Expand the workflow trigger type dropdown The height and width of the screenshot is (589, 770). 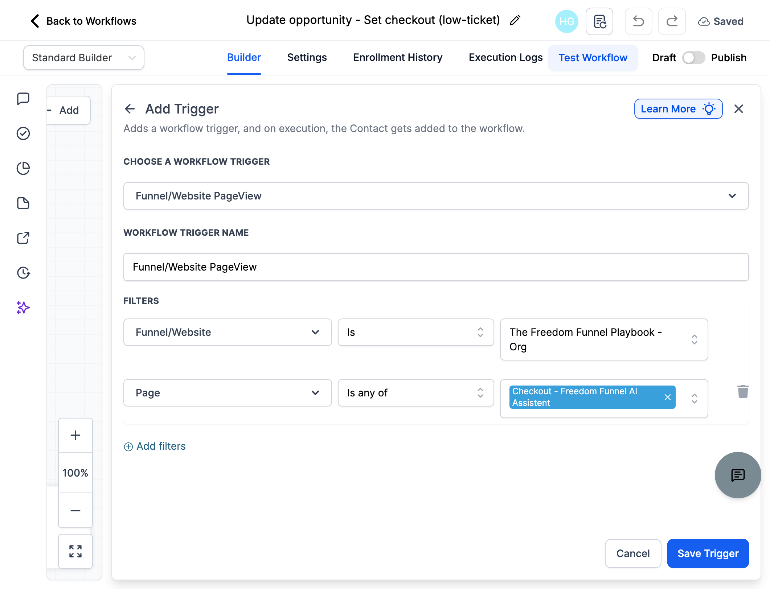coord(436,196)
